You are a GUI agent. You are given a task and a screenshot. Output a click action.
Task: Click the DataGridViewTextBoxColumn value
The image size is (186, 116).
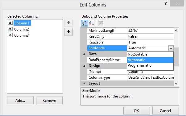[151, 77]
